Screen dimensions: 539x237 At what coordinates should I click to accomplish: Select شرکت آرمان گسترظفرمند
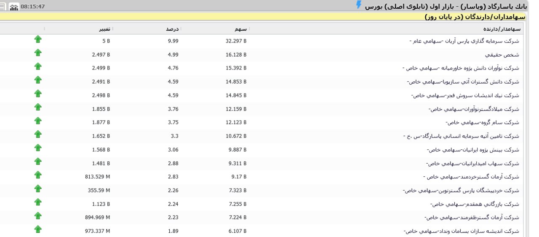tap(472, 218)
